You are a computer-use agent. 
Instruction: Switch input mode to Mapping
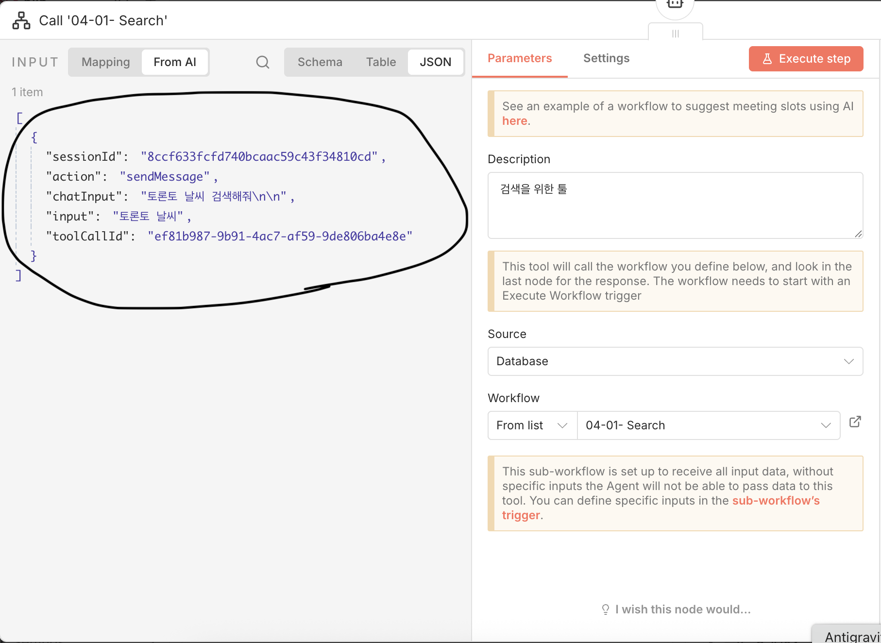click(x=105, y=62)
